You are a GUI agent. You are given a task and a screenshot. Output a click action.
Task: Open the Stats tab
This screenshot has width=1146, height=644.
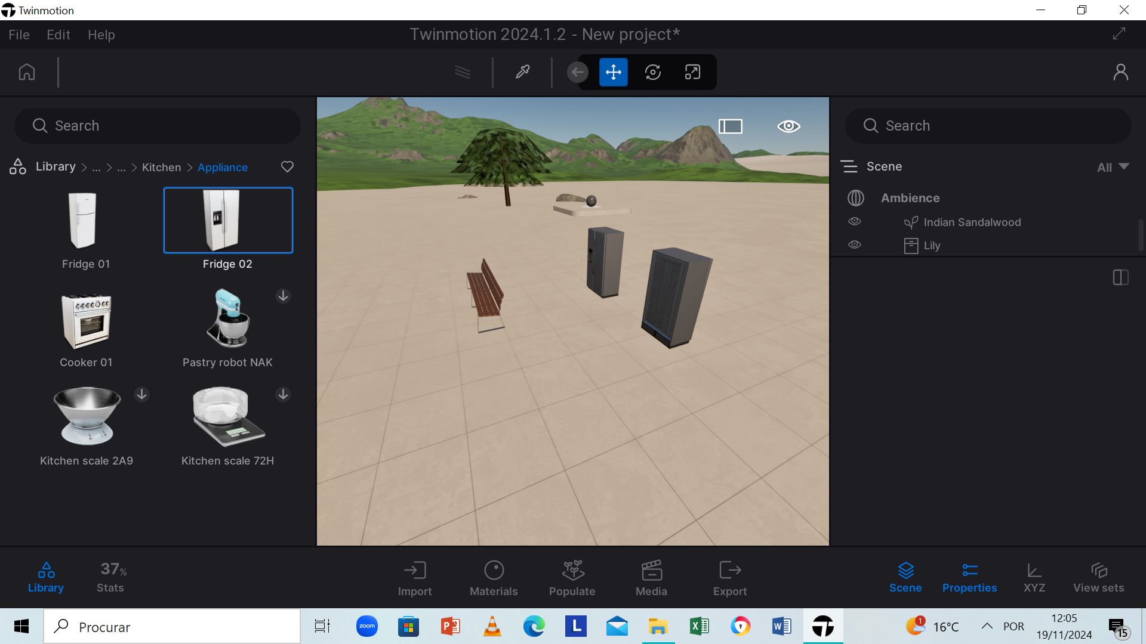coord(110,577)
